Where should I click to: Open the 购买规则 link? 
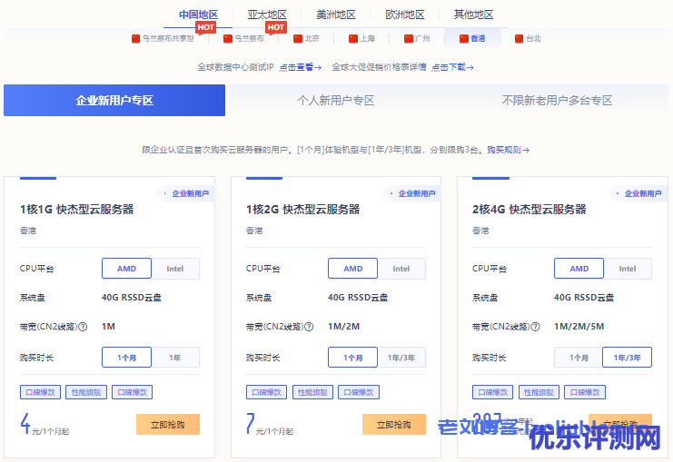508,150
